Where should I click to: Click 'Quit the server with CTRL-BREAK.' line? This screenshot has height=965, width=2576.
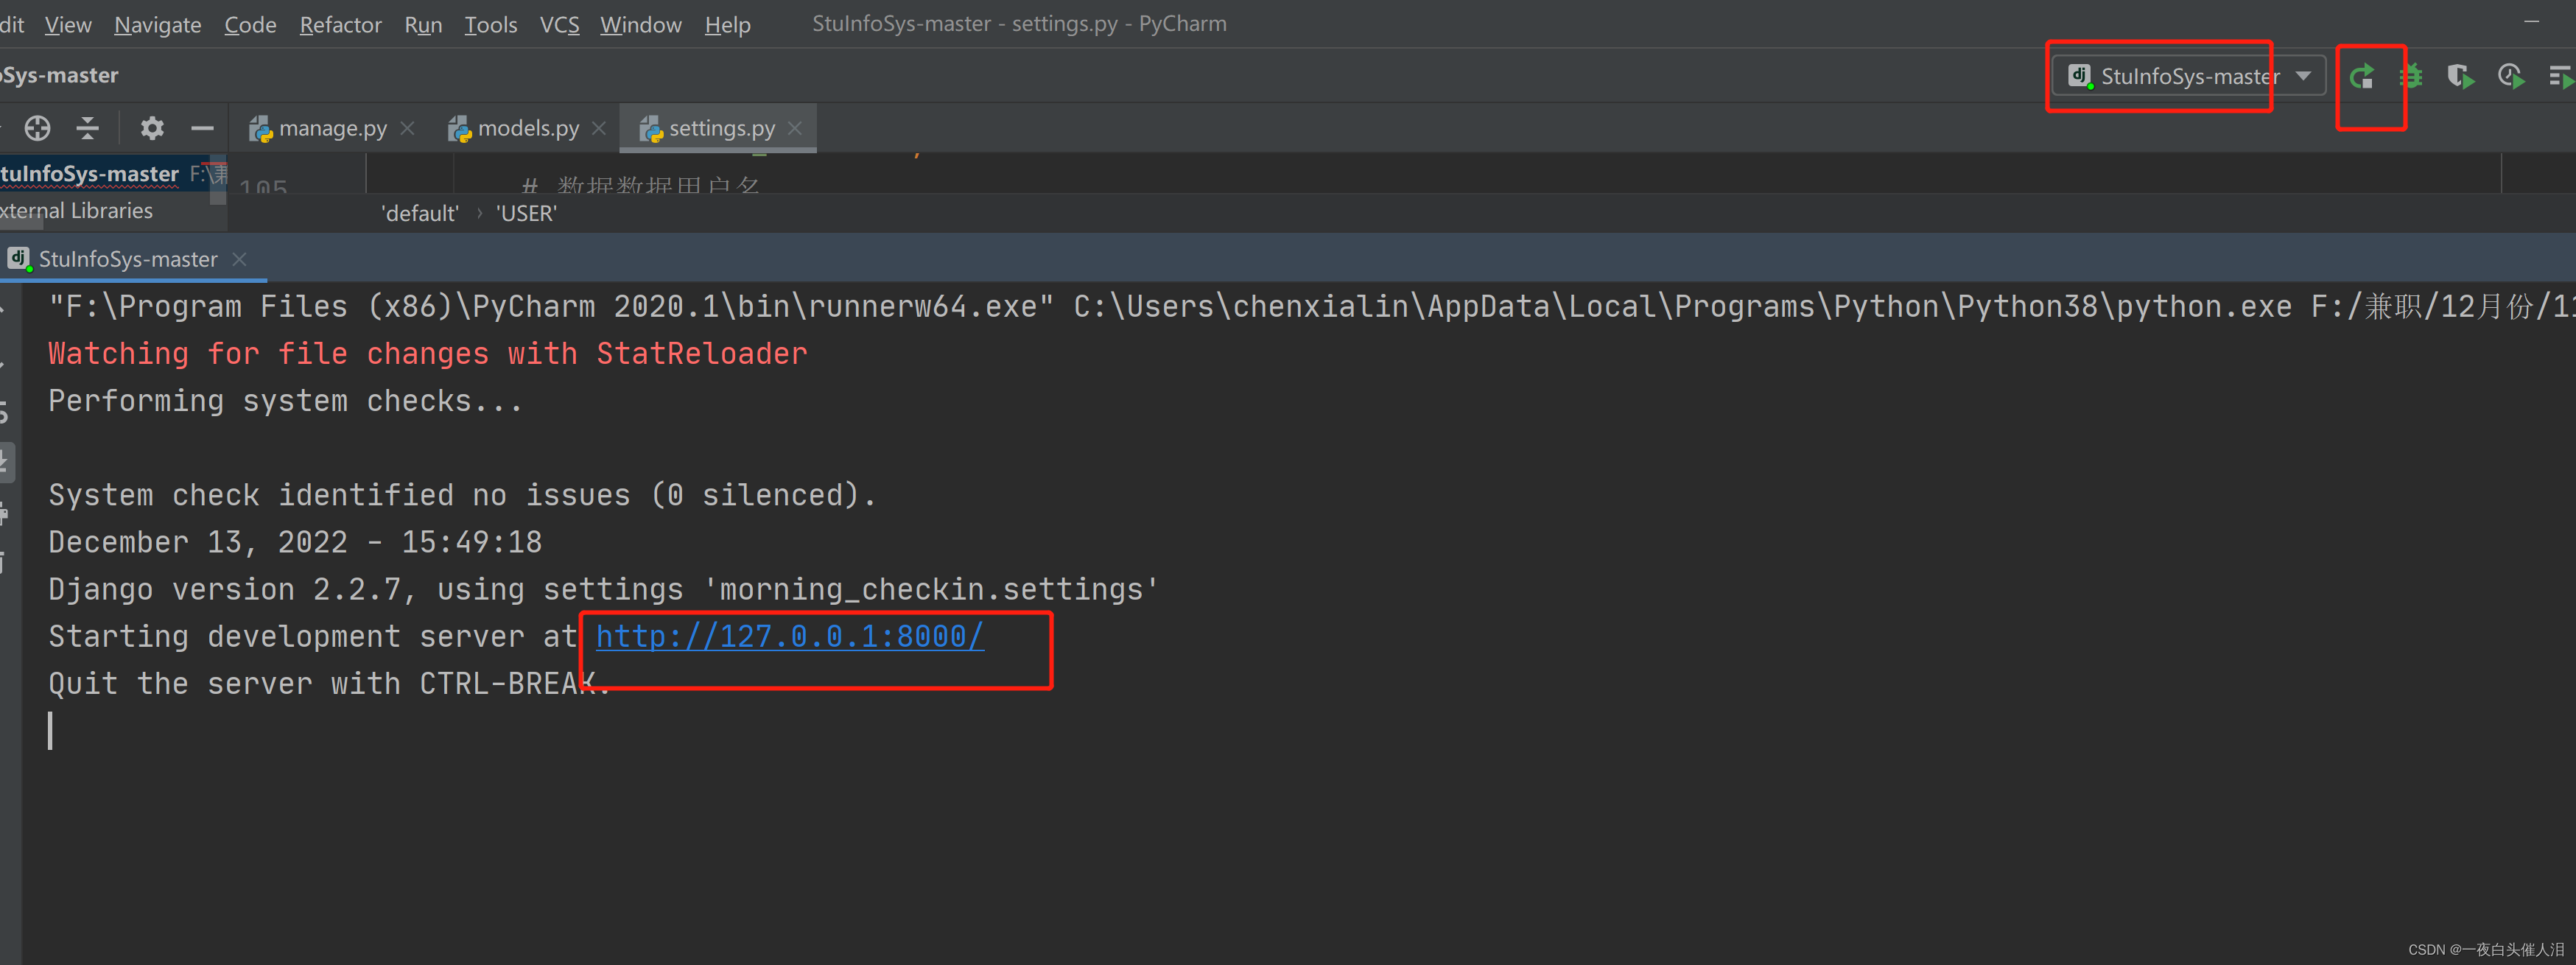[329, 683]
